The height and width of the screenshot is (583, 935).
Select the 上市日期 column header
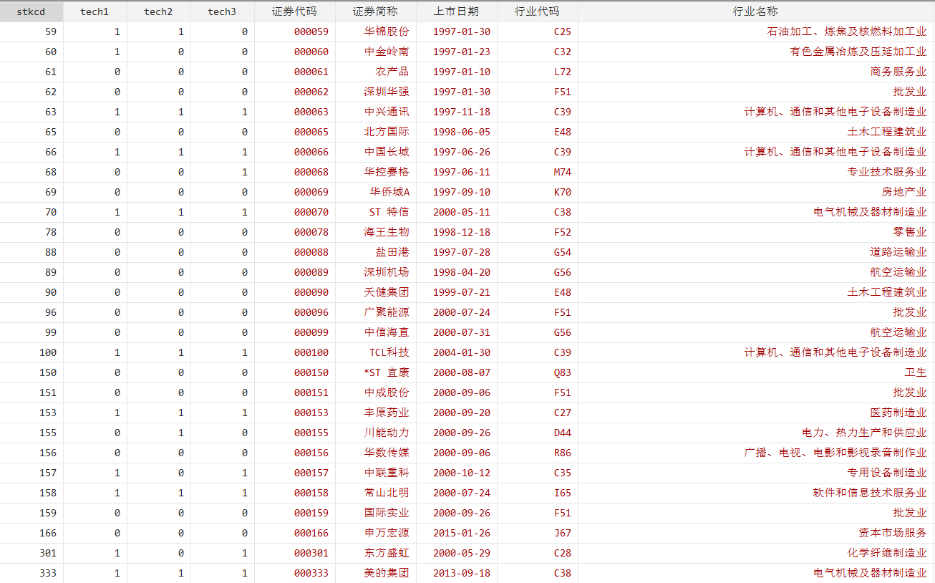(x=456, y=11)
